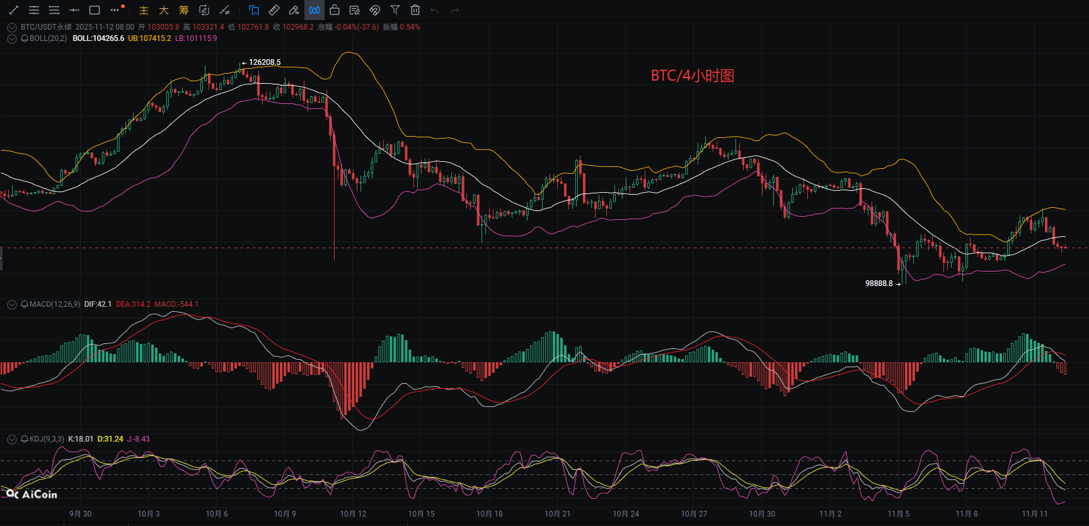Open the three-dot more tools menu
Viewport: 1089px width, 526px height.
pos(115,10)
